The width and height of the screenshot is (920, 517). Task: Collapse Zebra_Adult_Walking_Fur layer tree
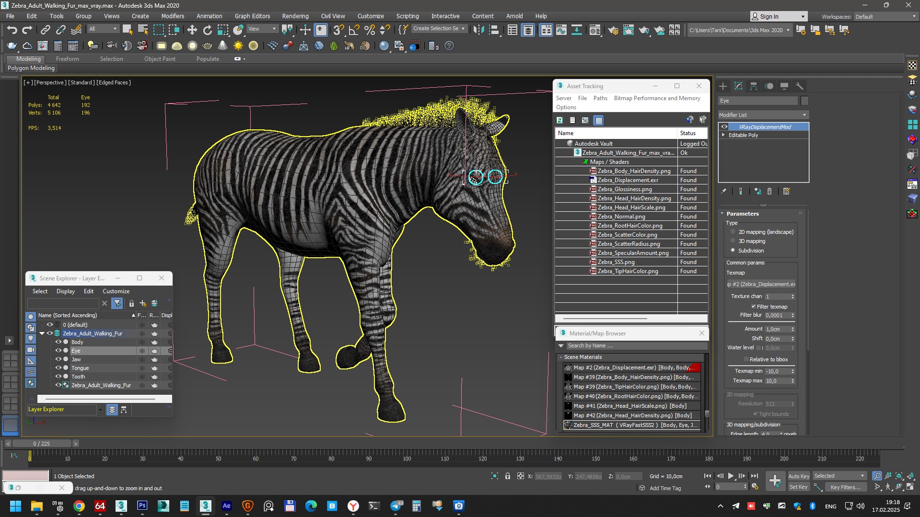[42, 333]
